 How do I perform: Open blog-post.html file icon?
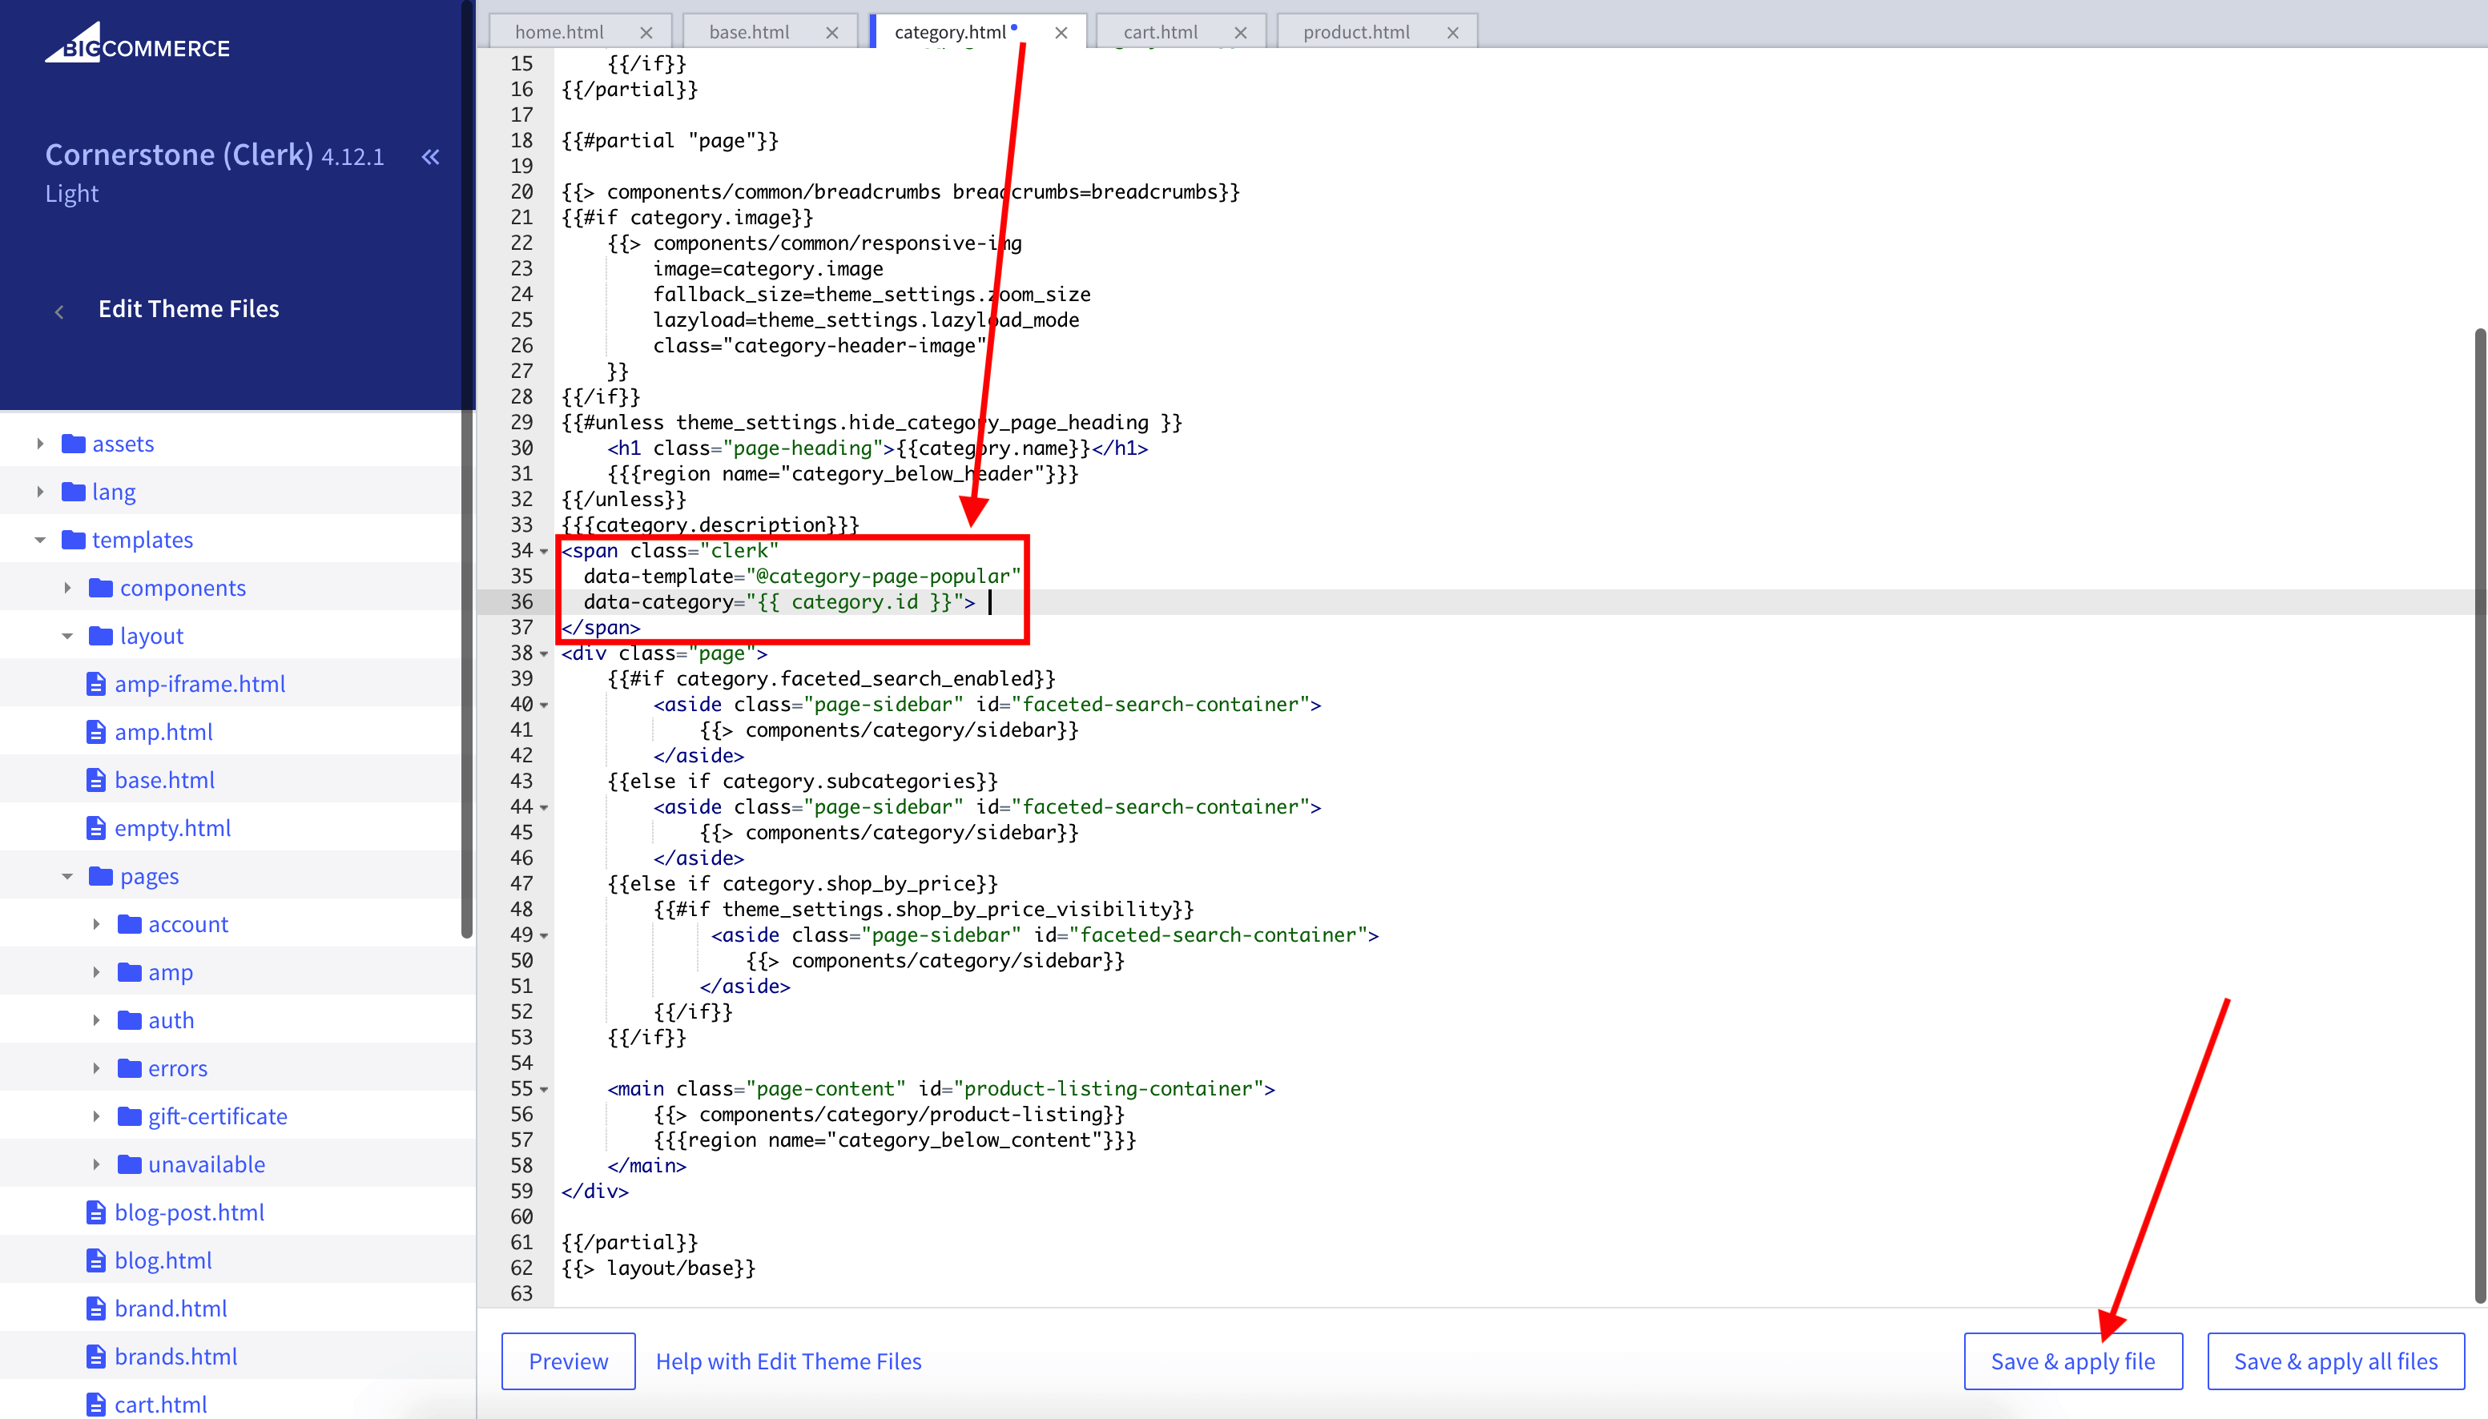(x=95, y=1212)
